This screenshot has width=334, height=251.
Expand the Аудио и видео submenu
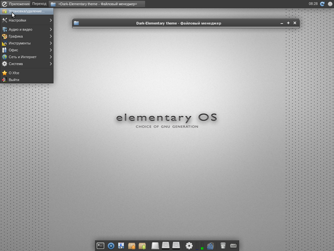(27, 30)
